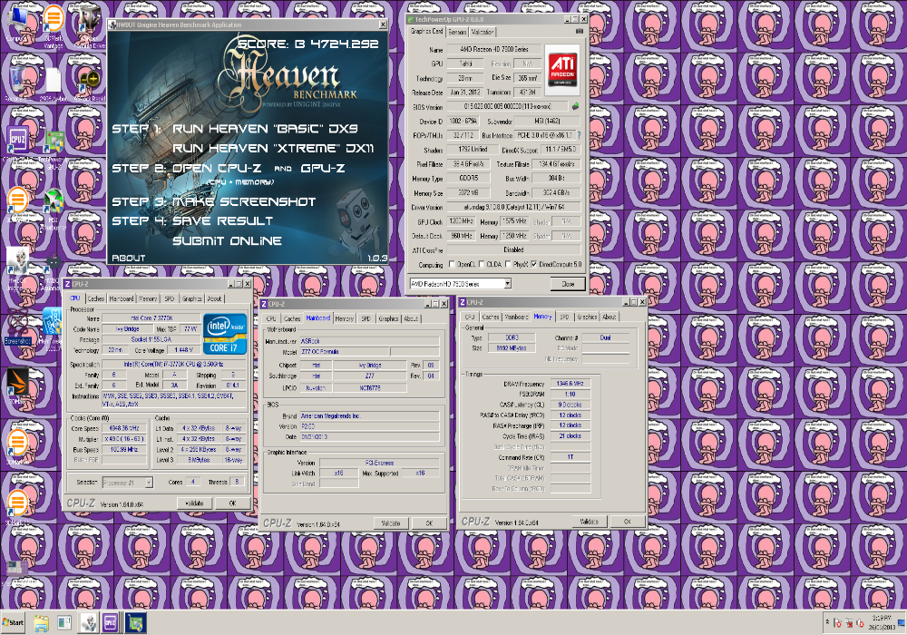The height and width of the screenshot is (635, 907).
Task: Open the 3DMark Vantage desktop shortcut
Action: pos(53,24)
